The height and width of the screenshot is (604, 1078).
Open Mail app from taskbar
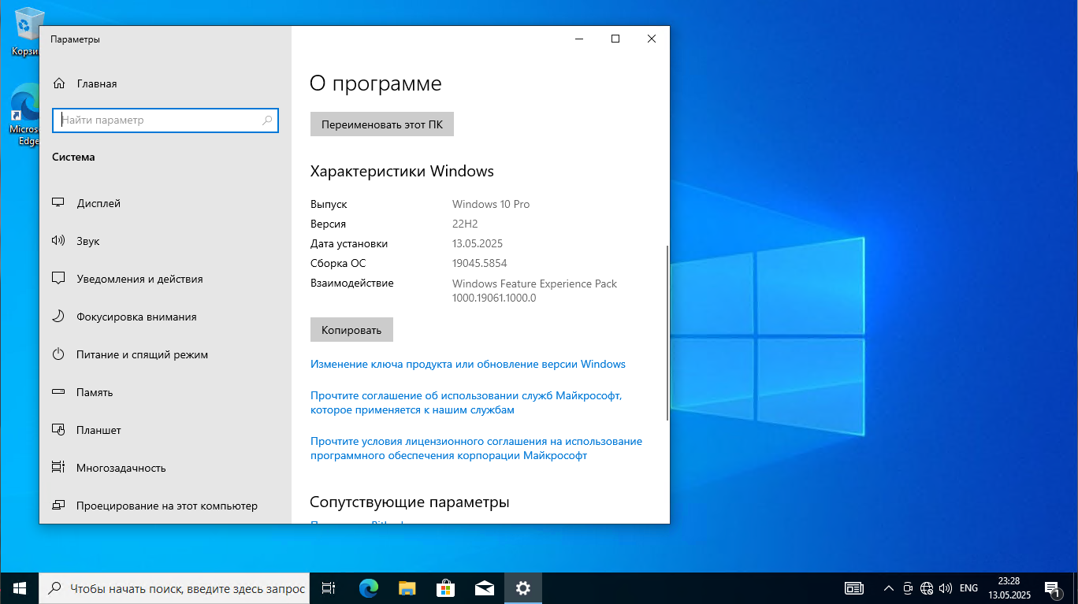(484, 588)
